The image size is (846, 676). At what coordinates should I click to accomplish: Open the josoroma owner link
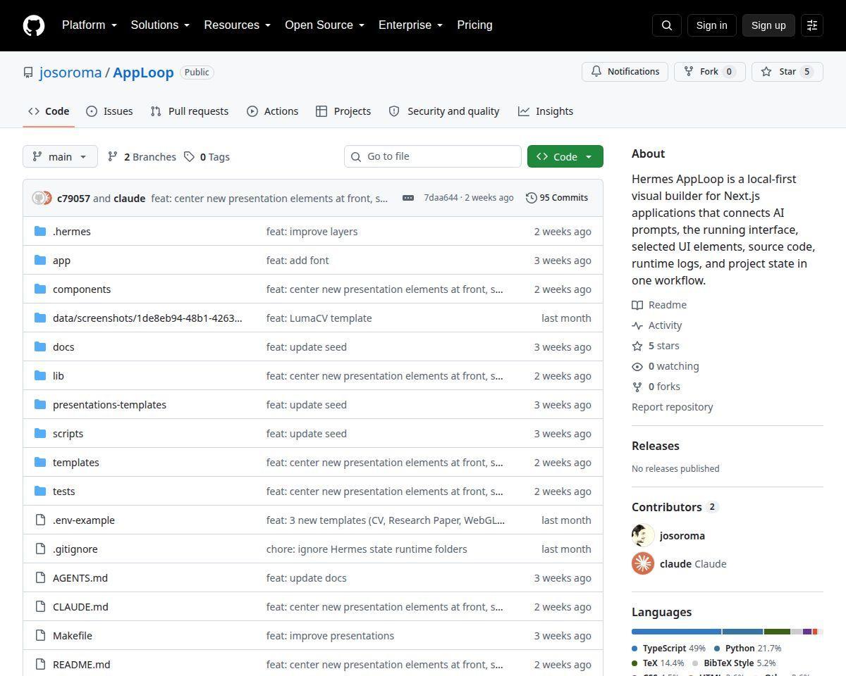[70, 73]
